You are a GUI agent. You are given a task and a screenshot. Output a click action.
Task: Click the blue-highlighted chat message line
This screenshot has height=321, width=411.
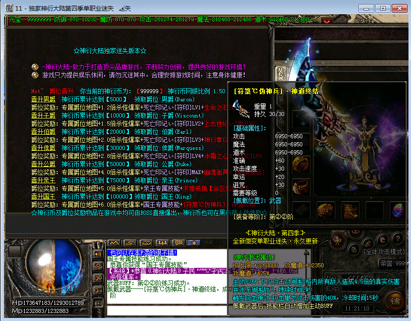143,253
